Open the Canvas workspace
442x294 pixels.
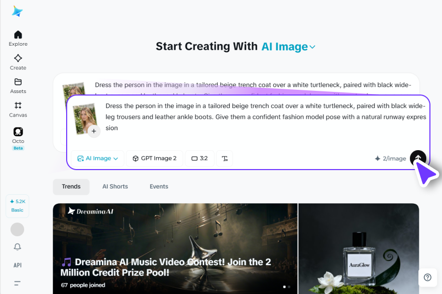click(18, 109)
